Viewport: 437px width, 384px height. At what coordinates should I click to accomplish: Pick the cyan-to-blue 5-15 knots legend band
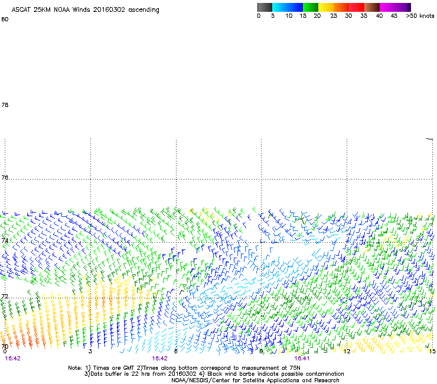(288, 7)
